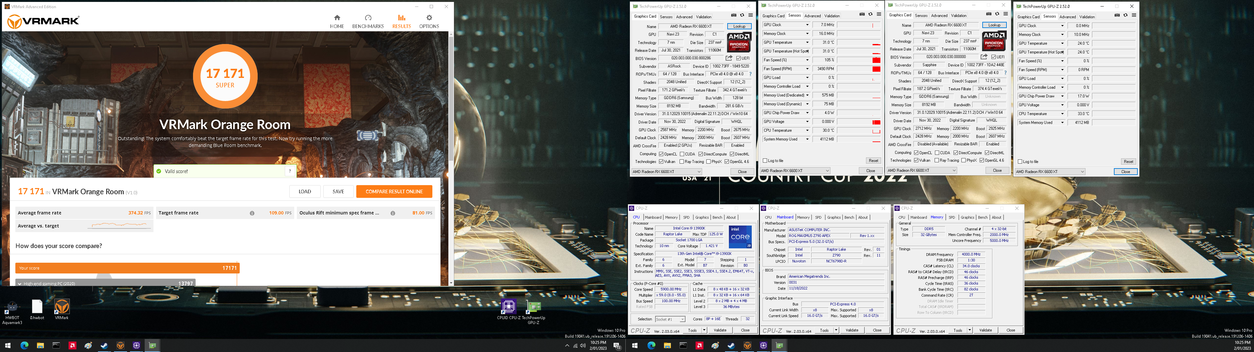Click COMPARE RESULT ONLINE button
Image resolution: width=1254 pixels, height=352 pixels.
click(x=394, y=192)
